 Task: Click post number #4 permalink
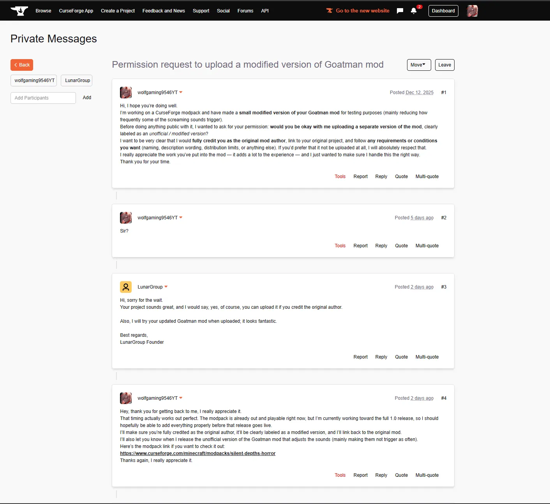click(444, 398)
